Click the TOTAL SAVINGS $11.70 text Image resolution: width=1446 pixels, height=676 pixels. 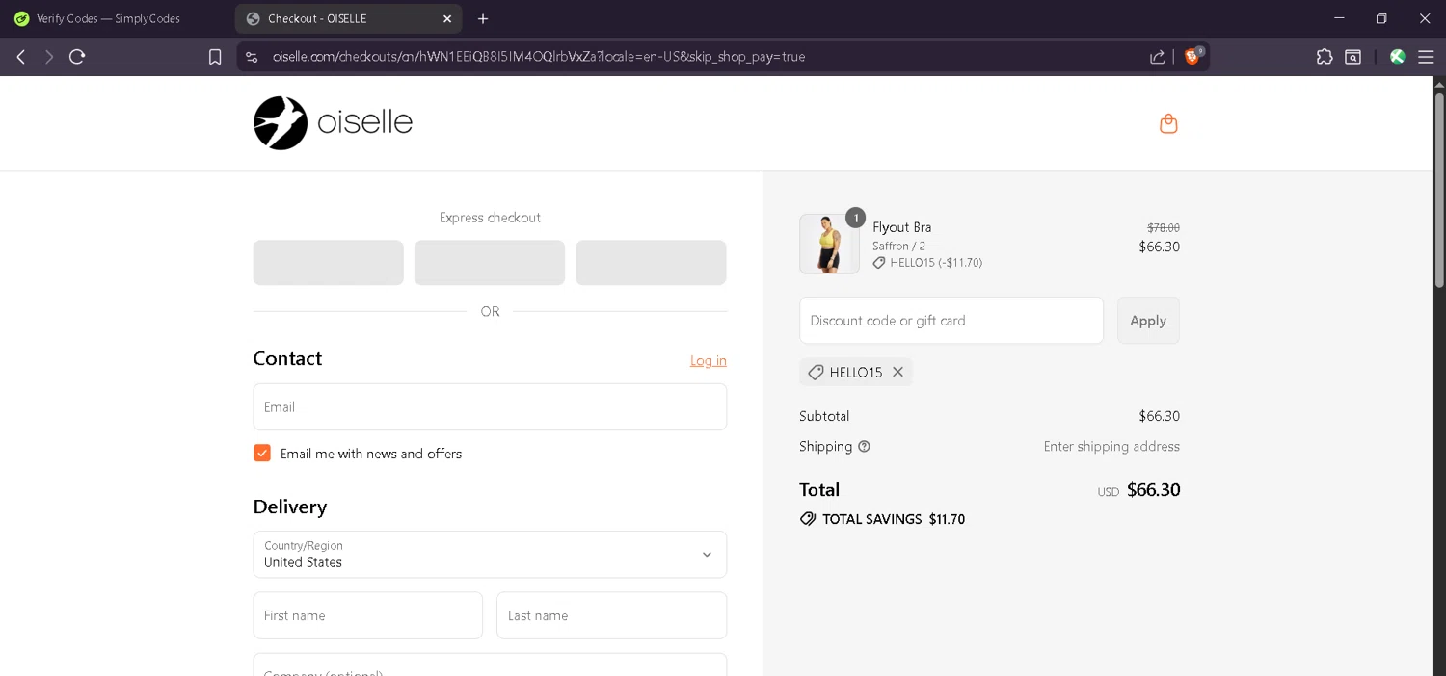point(894,519)
